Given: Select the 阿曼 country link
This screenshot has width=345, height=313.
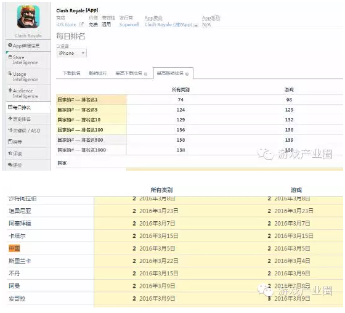Looking at the screenshot, I should [x=14, y=286].
